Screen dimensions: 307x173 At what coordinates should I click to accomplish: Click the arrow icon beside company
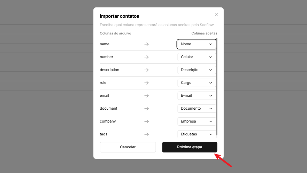(x=147, y=121)
